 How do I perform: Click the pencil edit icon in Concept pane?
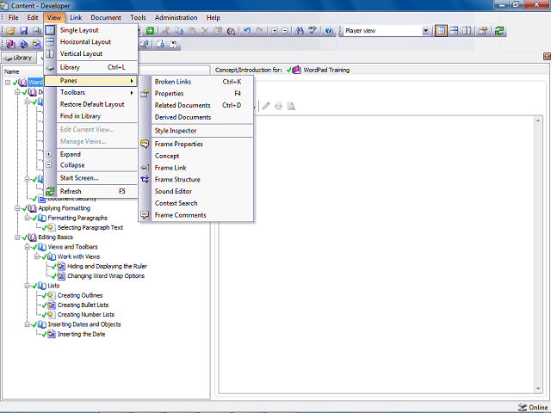[266, 106]
